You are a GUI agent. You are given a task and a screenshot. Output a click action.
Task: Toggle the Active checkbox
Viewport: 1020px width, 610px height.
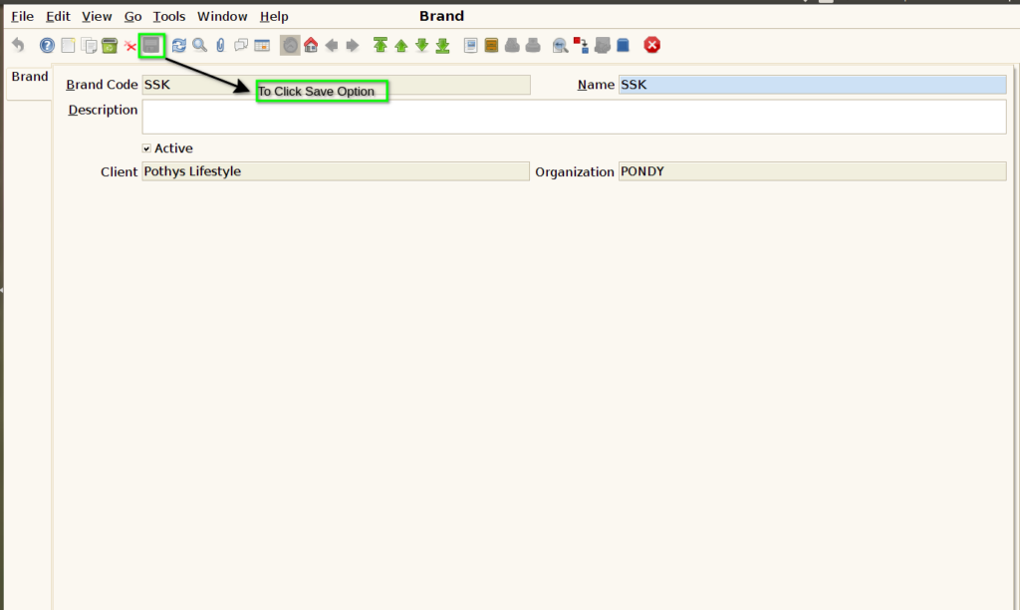146,149
